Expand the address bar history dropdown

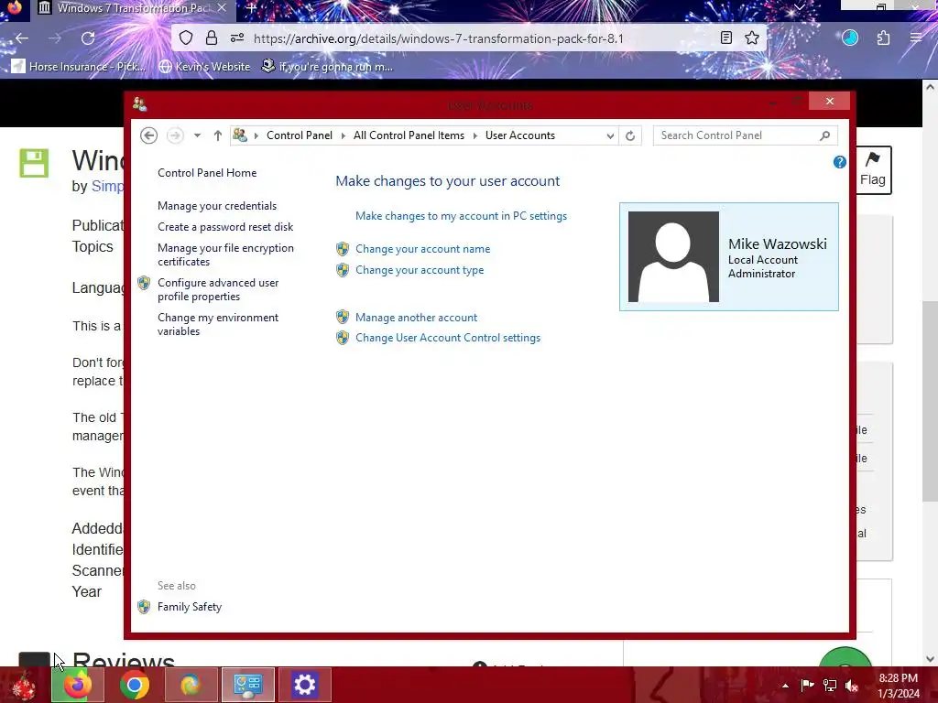tap(609, 135)
